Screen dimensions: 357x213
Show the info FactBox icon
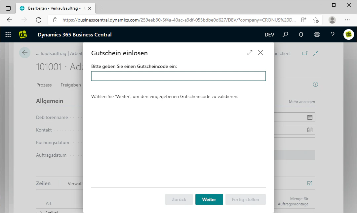[315, 84]
